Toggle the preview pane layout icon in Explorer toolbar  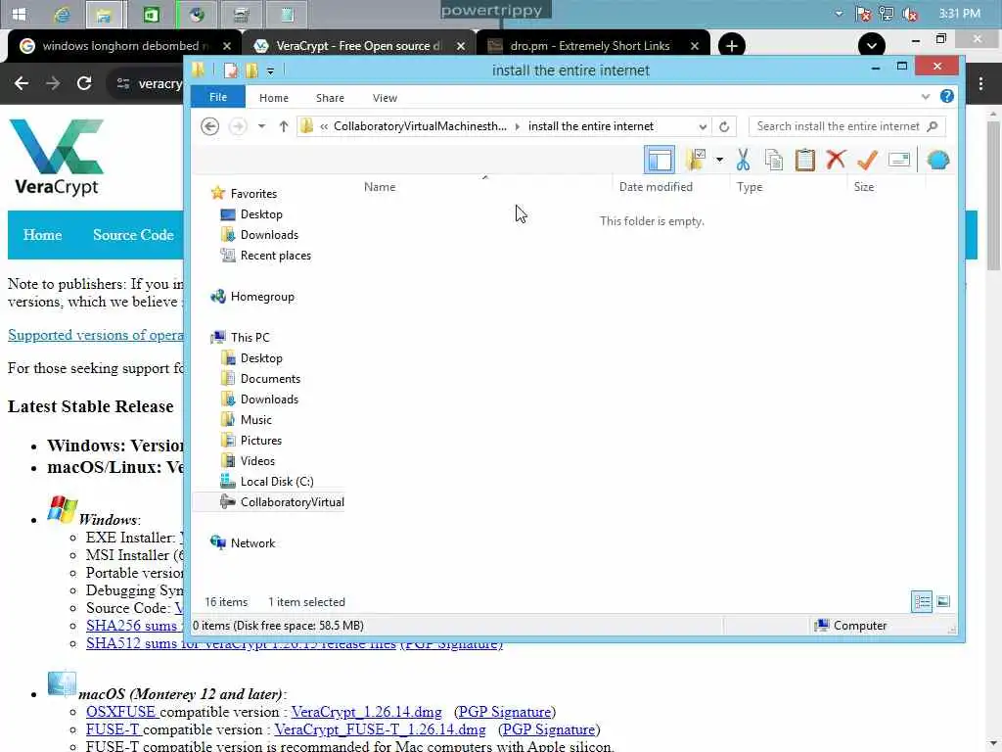tap(659, 160)
